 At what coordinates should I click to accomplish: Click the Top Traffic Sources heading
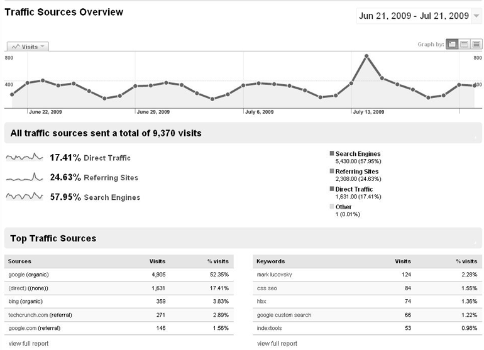53,238
